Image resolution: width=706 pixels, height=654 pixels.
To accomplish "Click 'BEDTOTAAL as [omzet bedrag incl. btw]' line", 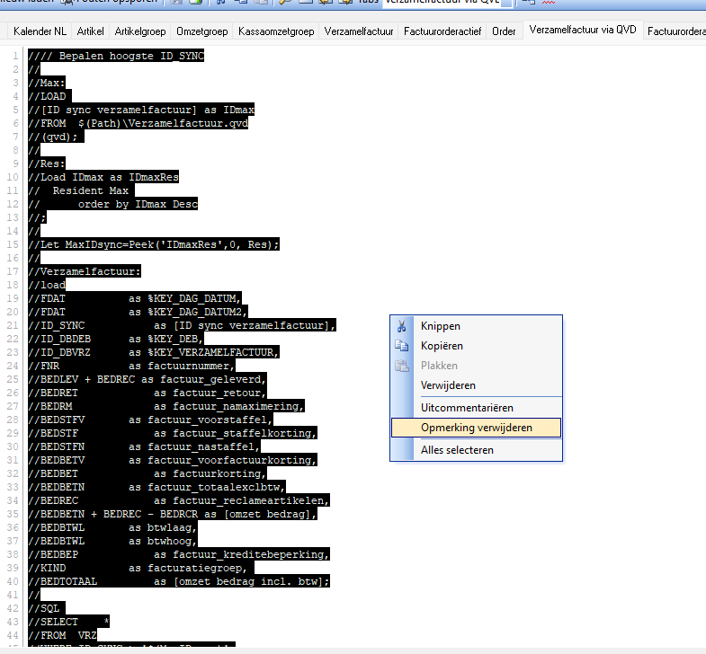I will point(179,582).
